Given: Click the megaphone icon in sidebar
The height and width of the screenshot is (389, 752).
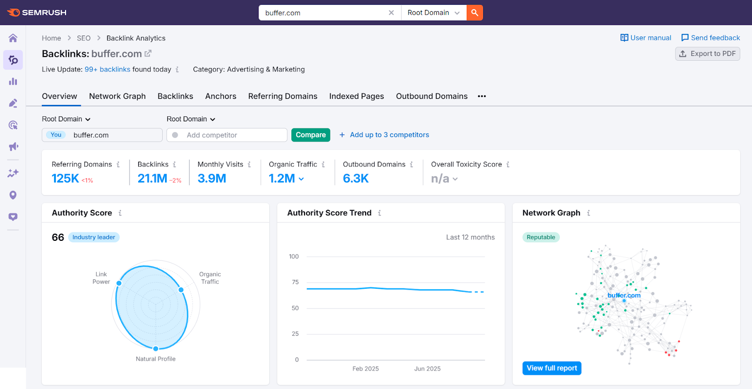Looking at the screenshot, I should (x=13, y=147).
